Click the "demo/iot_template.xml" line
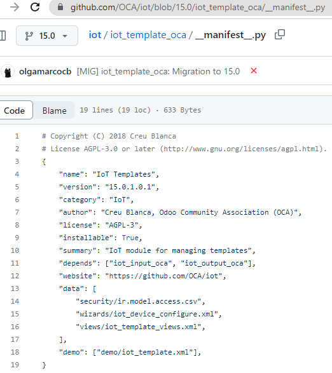 pos(130,352)
